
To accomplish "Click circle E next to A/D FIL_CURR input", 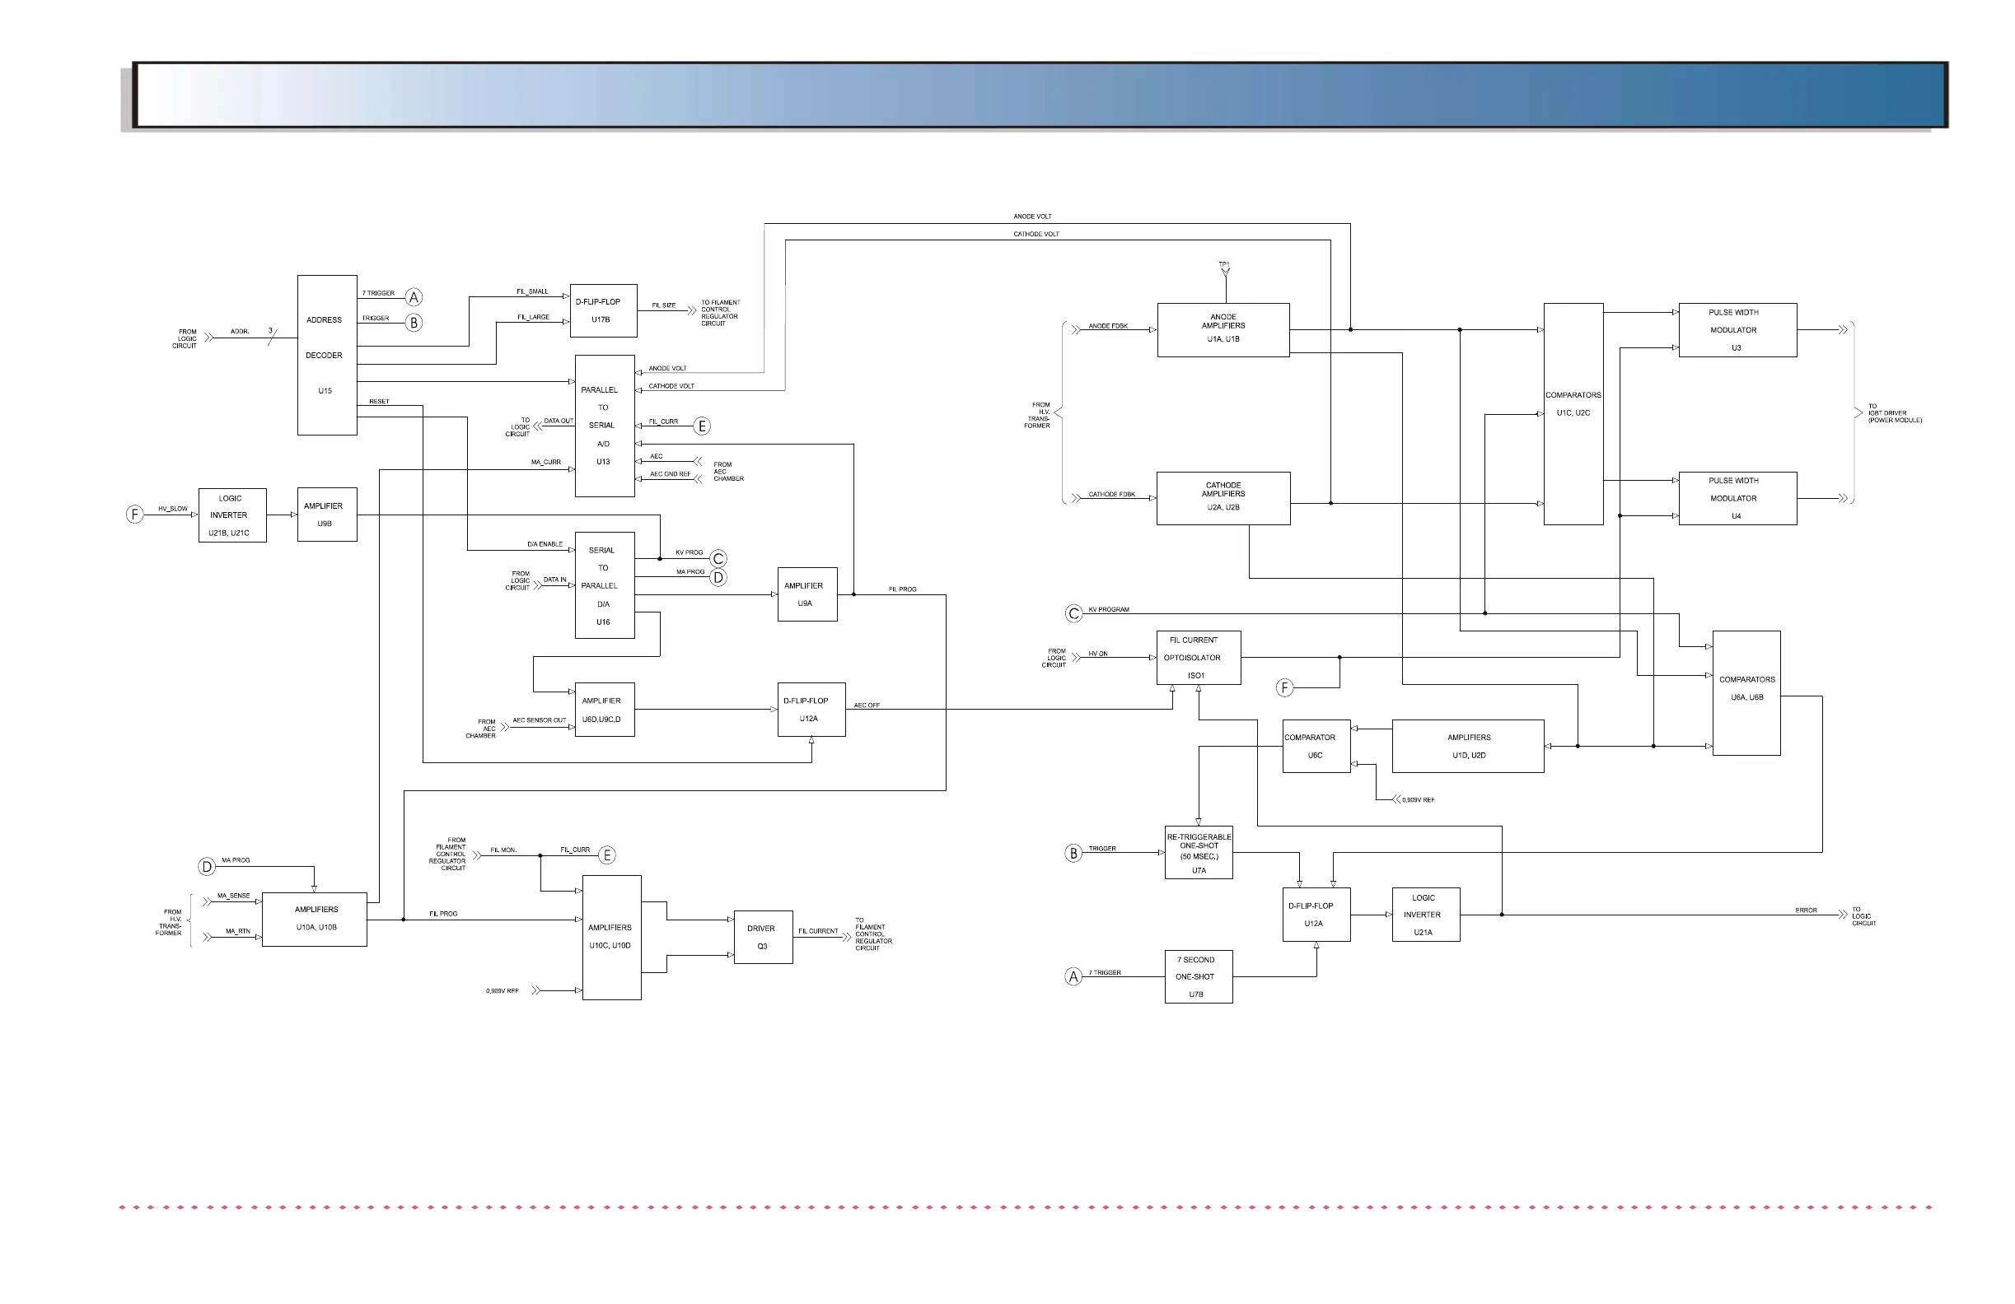I will click(701, 426).
